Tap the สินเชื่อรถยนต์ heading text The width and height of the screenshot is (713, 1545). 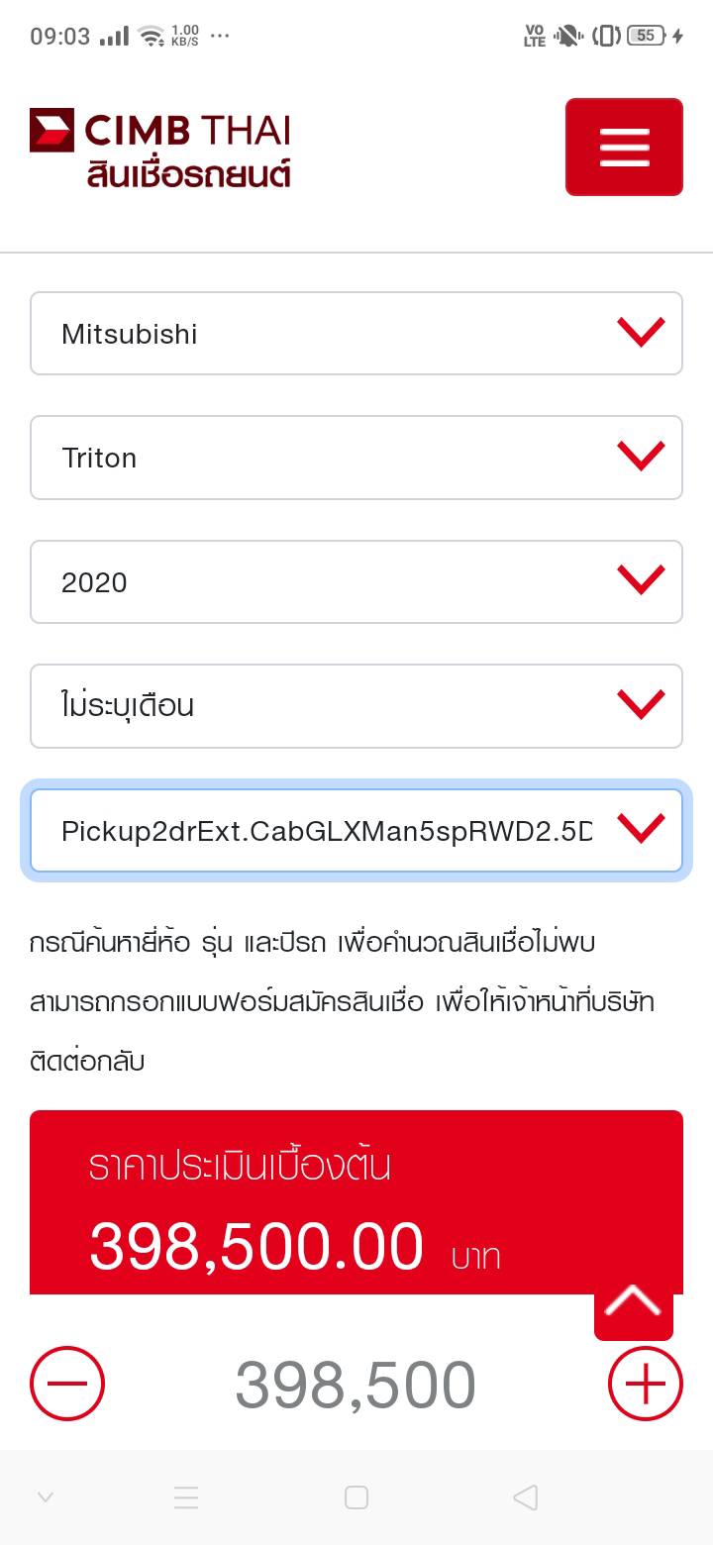[188, 175]
